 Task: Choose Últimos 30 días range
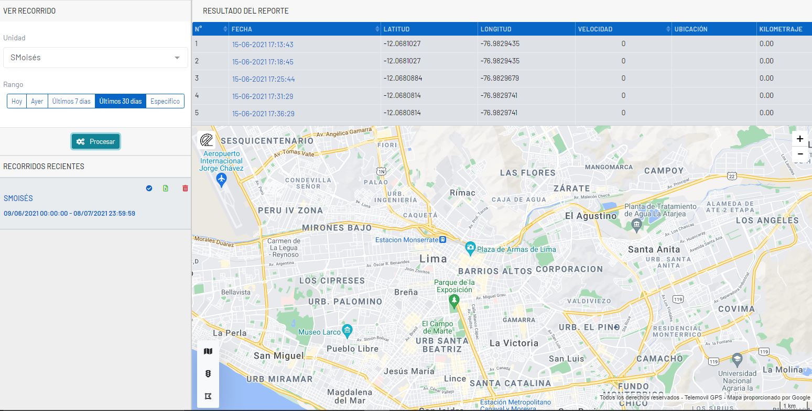121,101
